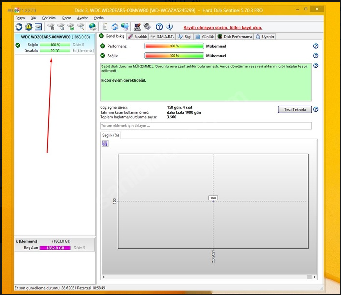Click the disk with green checkmark icon
The width and height of the screenshot is (341, 295).
tap(71, 27)
